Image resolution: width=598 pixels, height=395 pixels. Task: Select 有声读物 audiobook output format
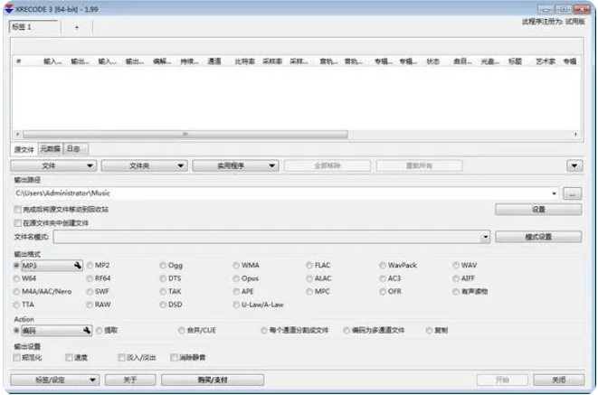point(456,292)
